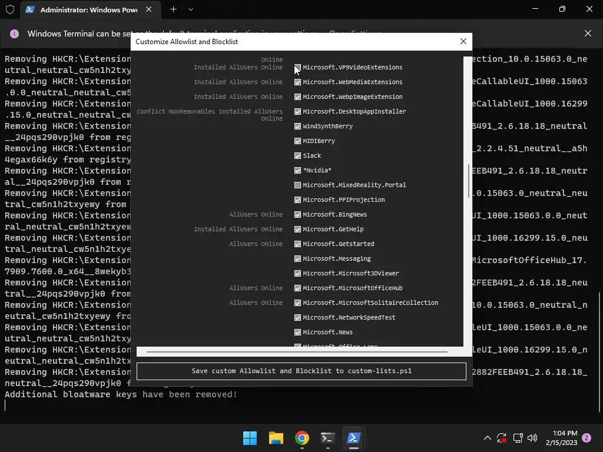Toggle Microsoft.NetworkSpeedTest checkbox
Screen dimensions: 603x452
297,318
